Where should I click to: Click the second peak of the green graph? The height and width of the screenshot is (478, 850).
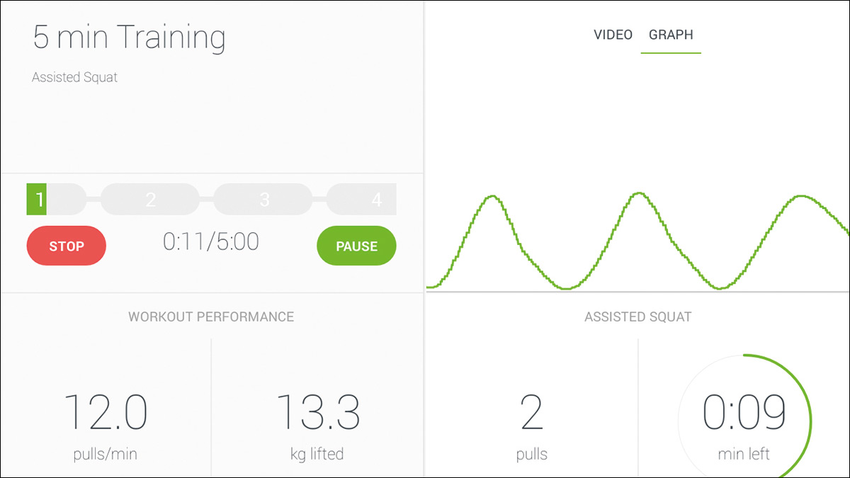coord(640,193)
